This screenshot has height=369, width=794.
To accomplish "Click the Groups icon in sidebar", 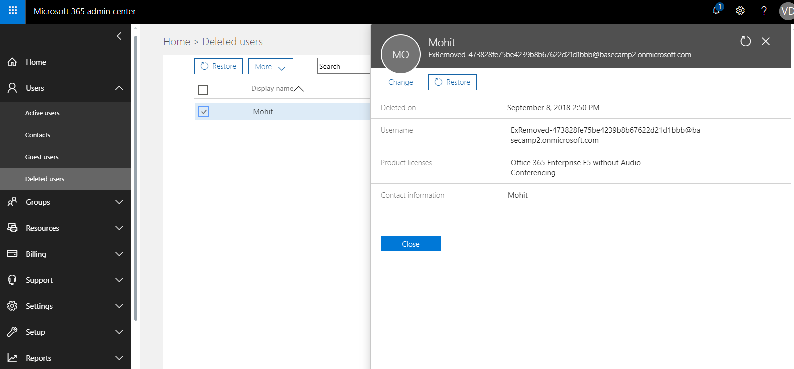I will coord(12,202).
